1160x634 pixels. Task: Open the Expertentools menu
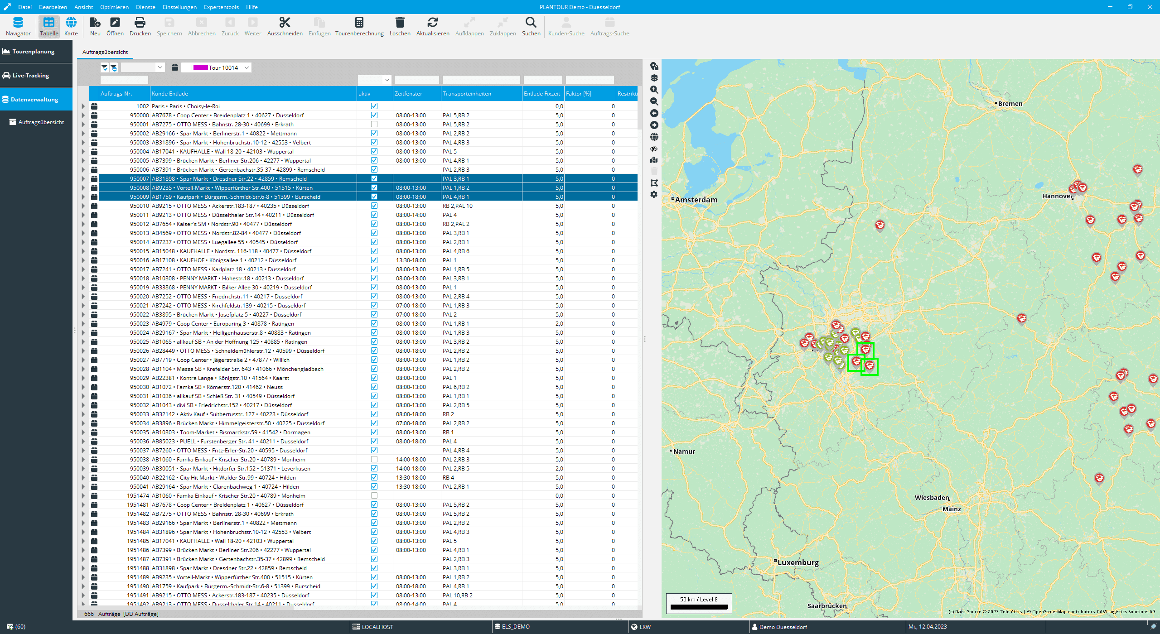[221, 7]
